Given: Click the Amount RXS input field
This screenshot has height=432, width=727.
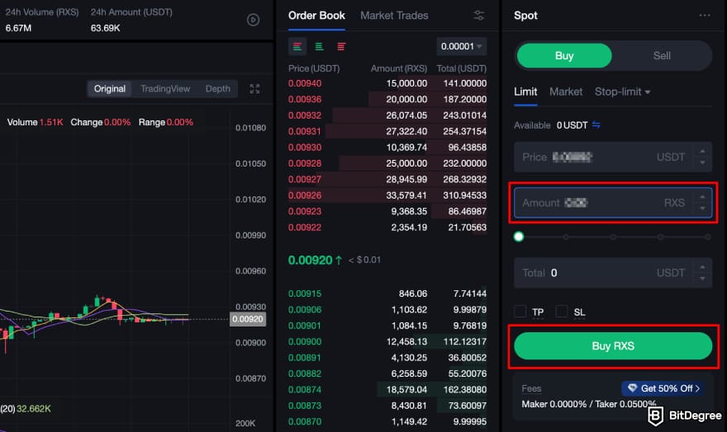Looking at the screenshot, I should point(613,203).
